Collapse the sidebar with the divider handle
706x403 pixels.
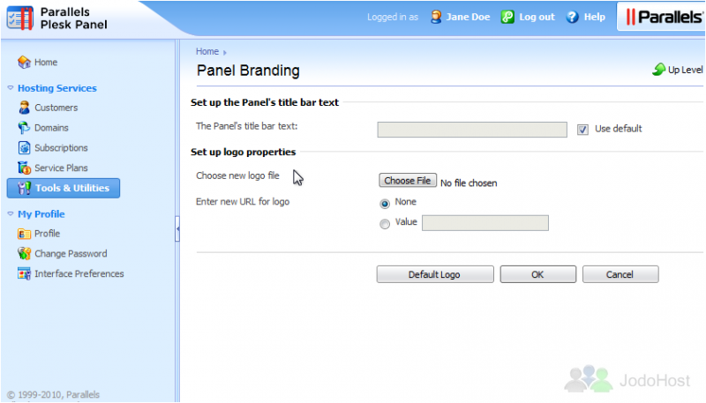177,228
